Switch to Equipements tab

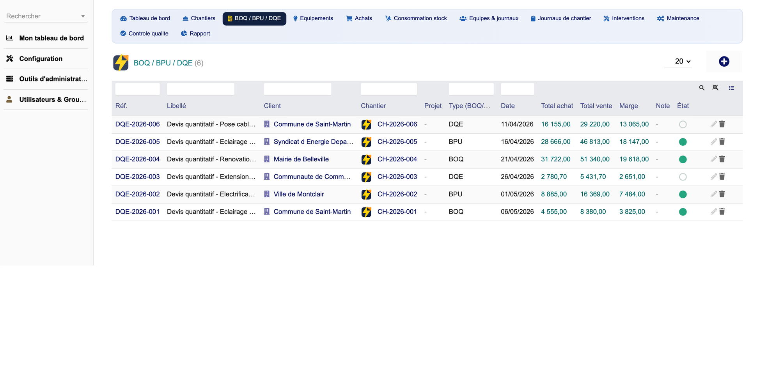click(x=313, y=19)
